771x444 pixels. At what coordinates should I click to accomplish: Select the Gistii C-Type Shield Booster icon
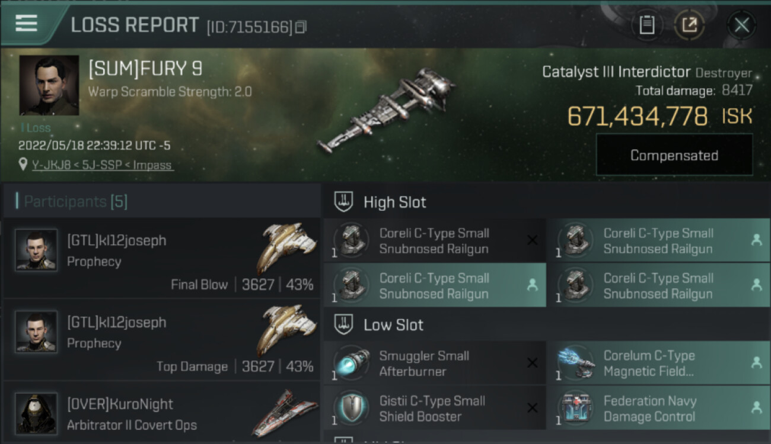[x=352, y=408]
